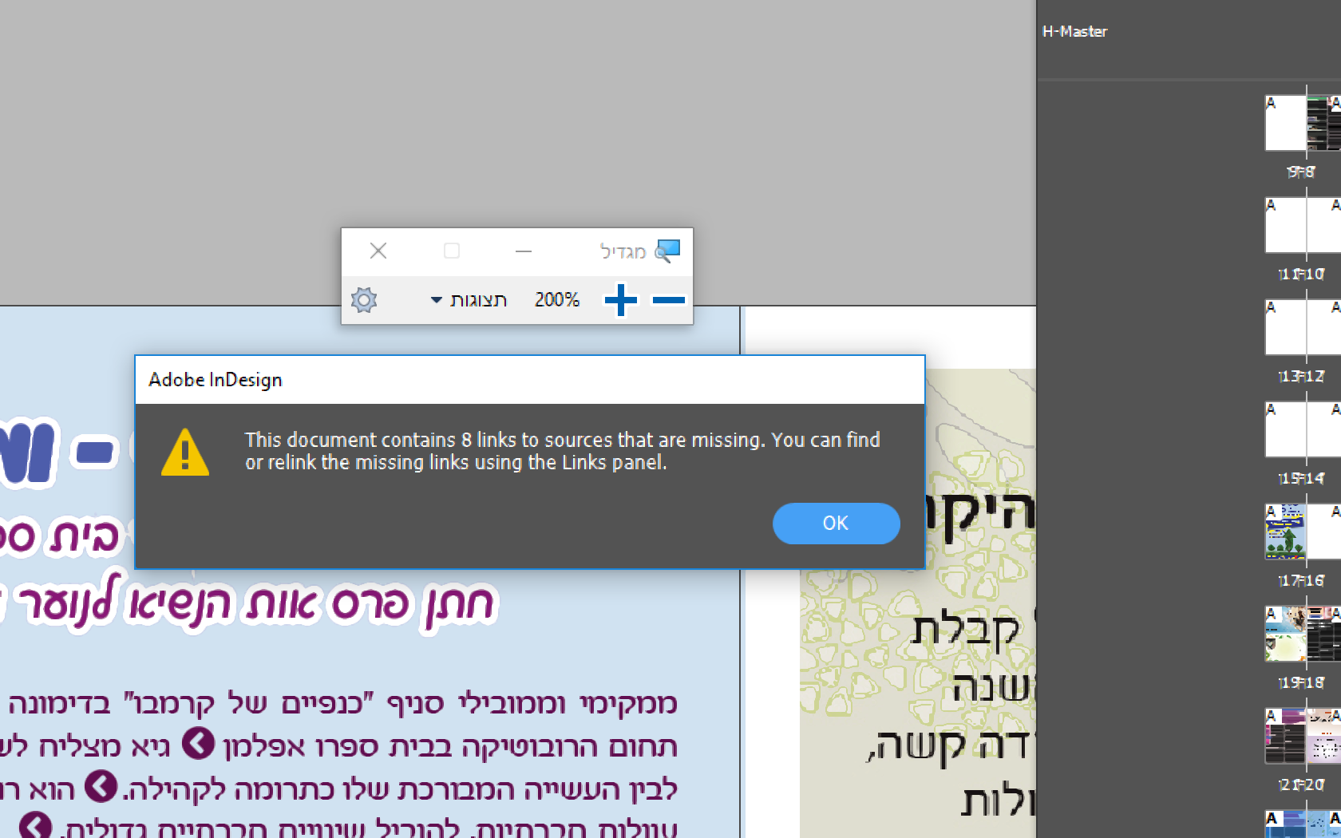Select the left page thumbnail of spread 15-14

click(x=1285, y=429)
